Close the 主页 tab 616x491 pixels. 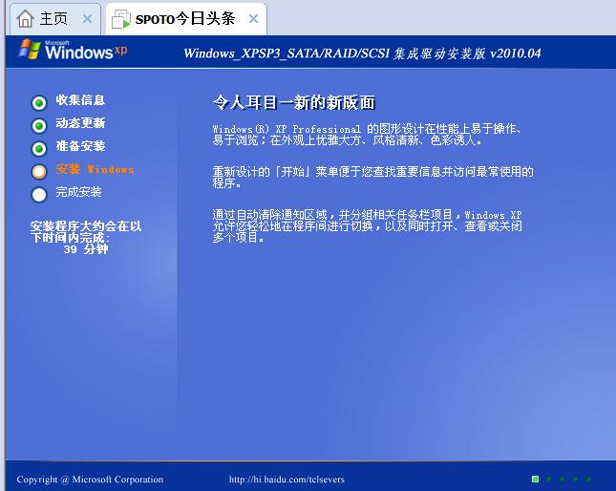[87, 18]
